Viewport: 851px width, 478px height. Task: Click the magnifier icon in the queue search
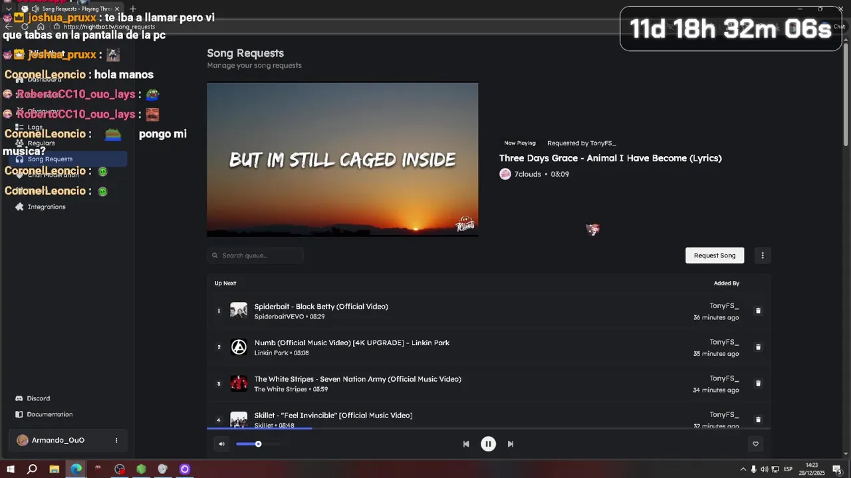[215, 256]
